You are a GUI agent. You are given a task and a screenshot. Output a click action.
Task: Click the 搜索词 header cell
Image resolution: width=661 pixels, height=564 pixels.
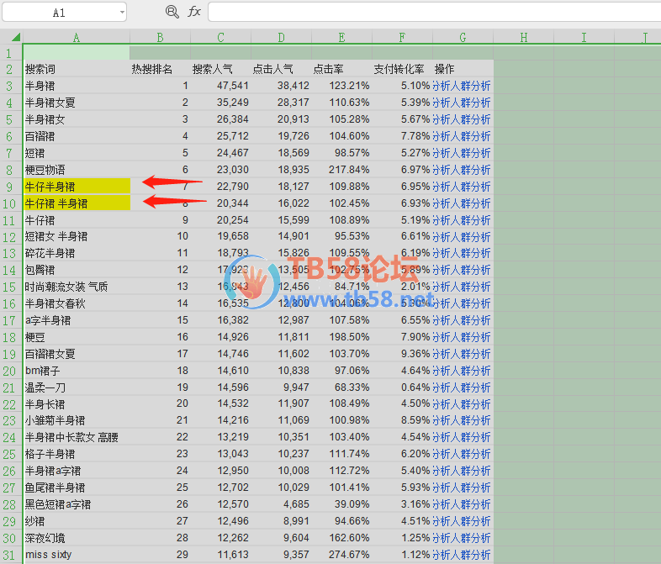click(76, 69)
